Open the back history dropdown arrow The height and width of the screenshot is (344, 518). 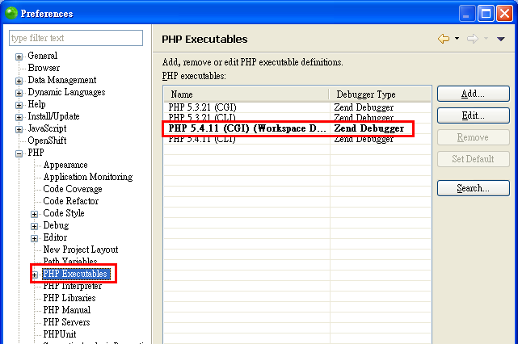(457, 39)
